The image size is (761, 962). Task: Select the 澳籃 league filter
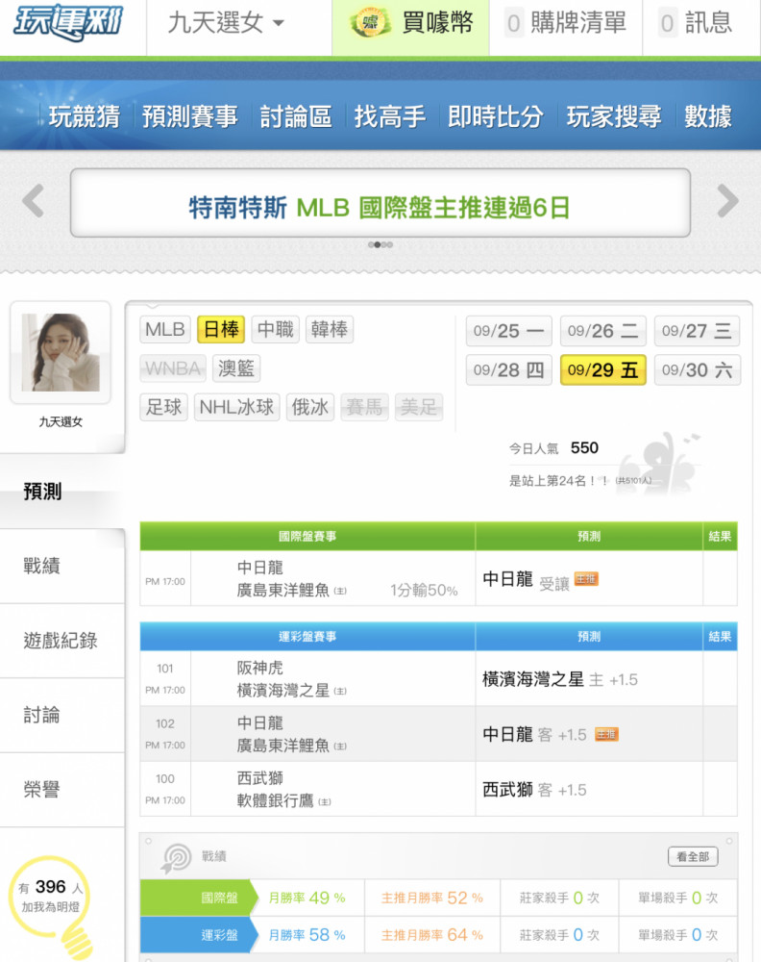pyautogui.click(x=236, y=368)
